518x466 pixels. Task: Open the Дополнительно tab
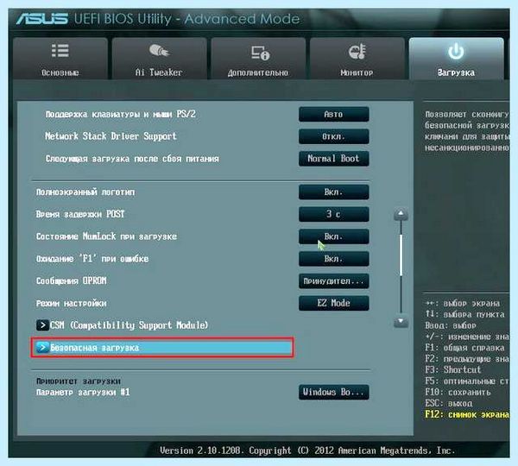click(x=258, y=58)
